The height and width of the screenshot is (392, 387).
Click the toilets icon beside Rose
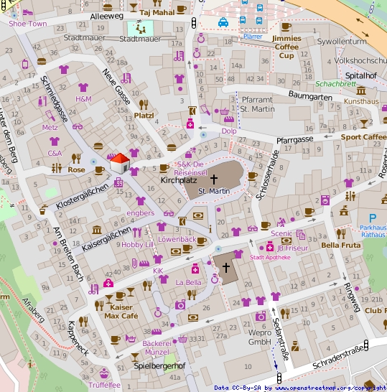tap(57, 168)
